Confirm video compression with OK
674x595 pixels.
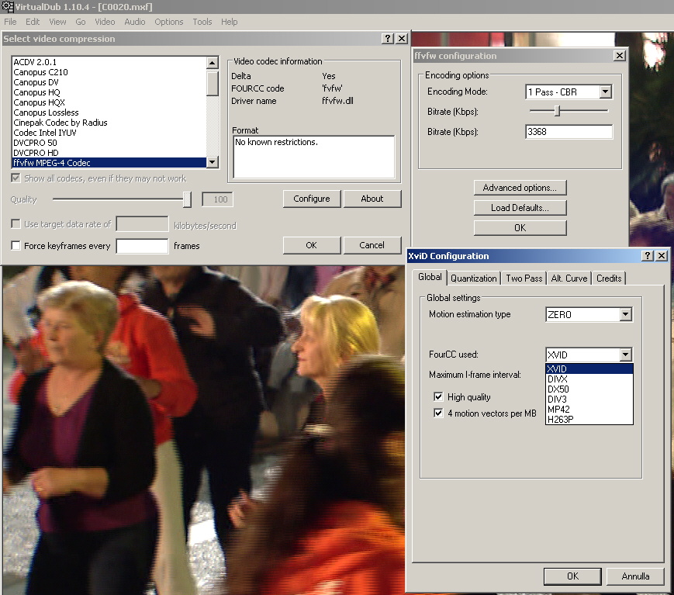click(312, 245)
